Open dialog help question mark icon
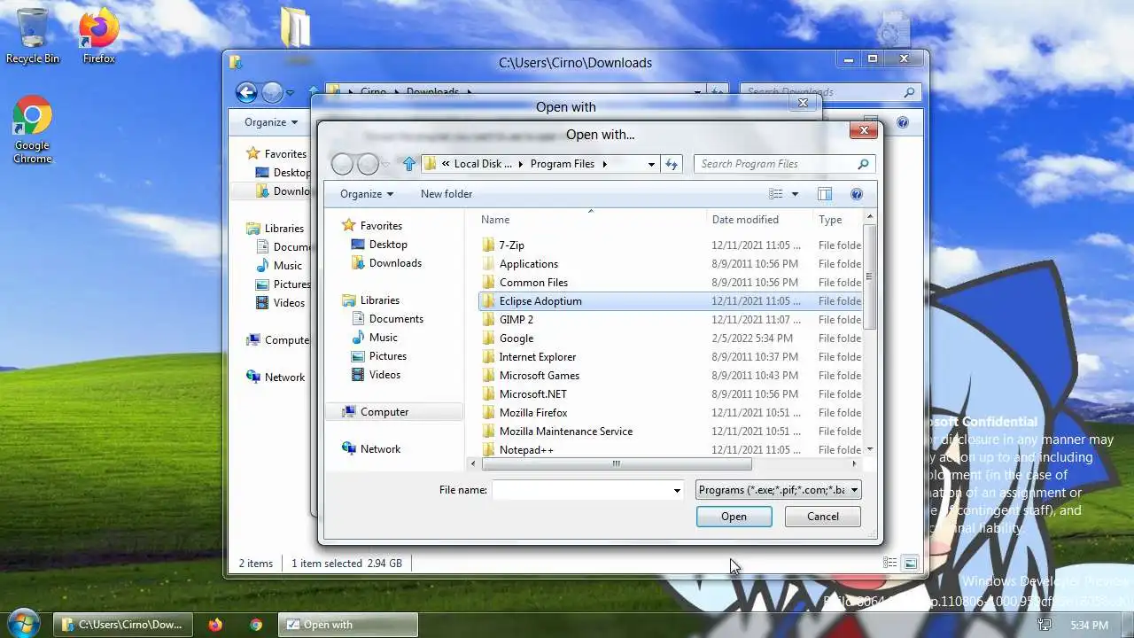The image size is (1134, 638). [x=857, y=194]
